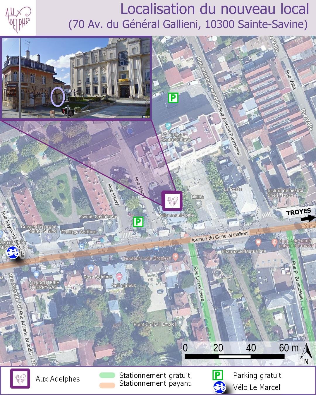316x395 pixels.
Task: Click the north arrow compass symbol
Action: (x=306, y=354)
